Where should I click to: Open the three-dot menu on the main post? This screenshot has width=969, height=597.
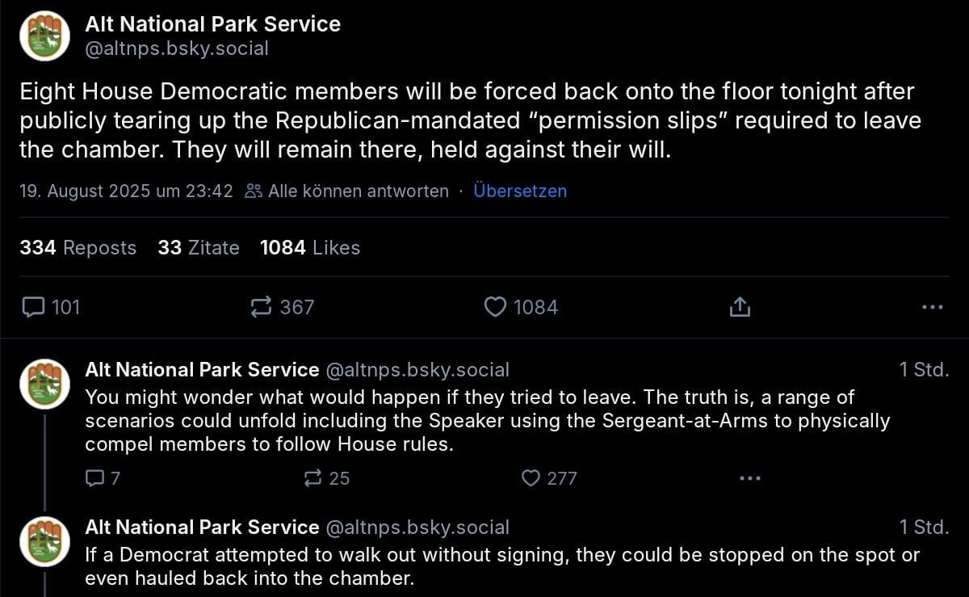coord(932,307)
